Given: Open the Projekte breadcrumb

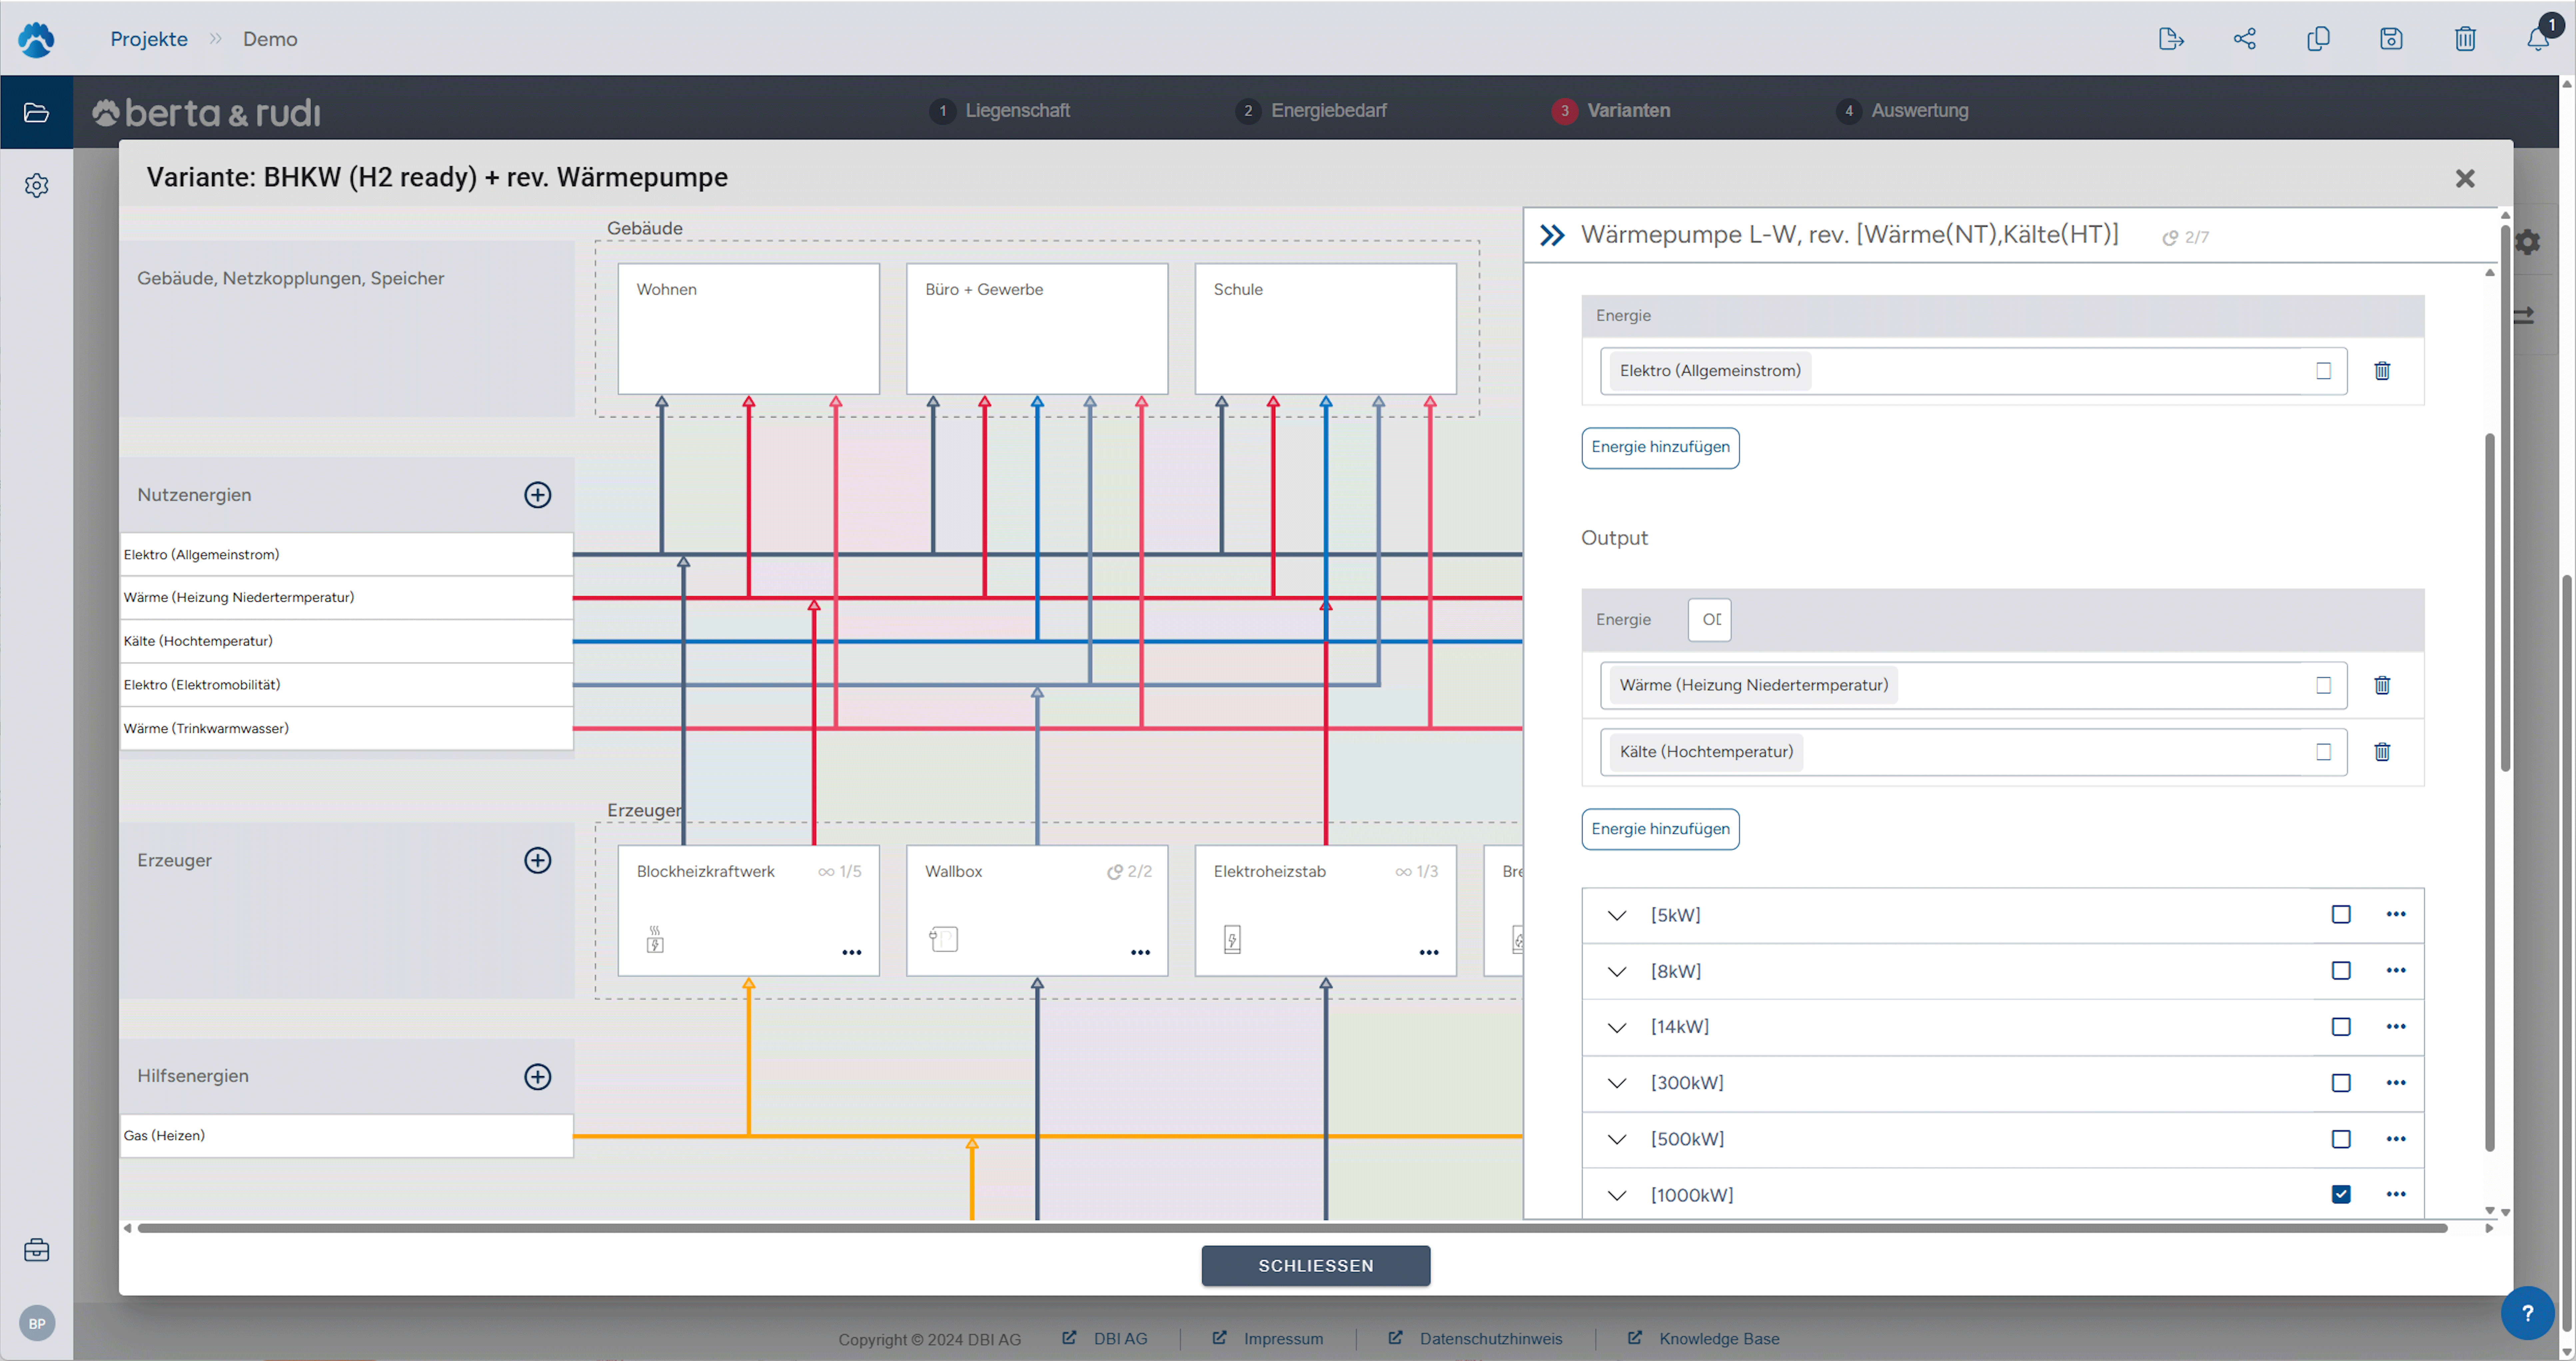Looking at the screenshot, I should (x=149, y=39).
